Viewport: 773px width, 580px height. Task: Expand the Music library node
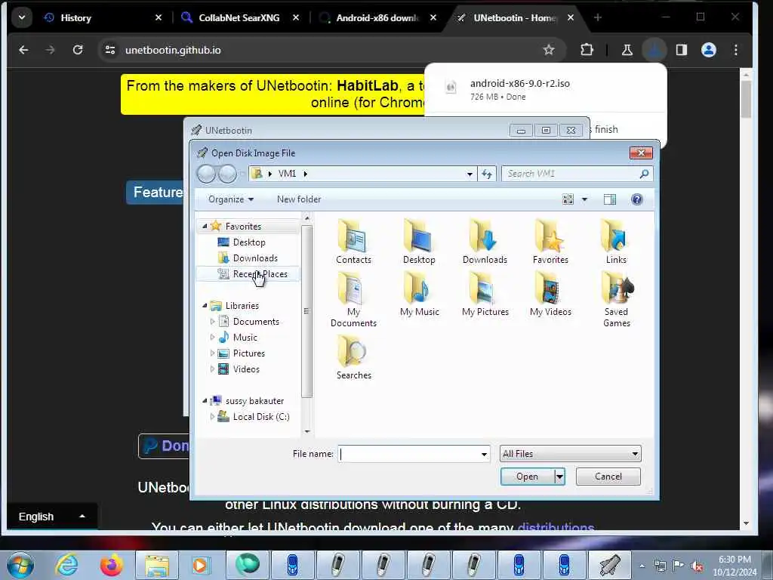point(212,338)
